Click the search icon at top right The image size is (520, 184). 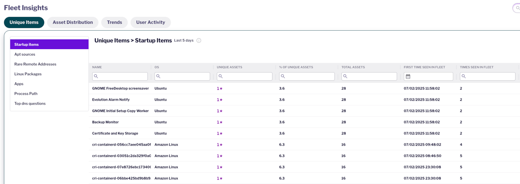(x=517, y=8)
